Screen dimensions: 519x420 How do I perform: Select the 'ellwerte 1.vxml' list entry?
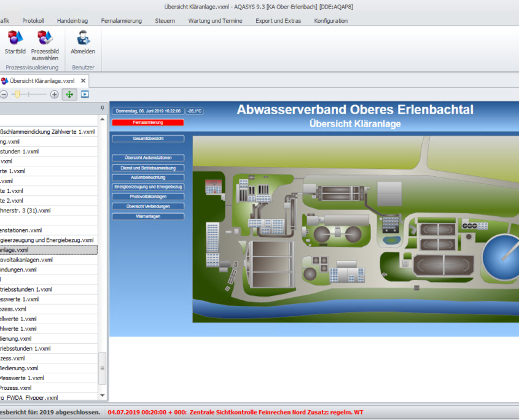tap(49, 319)
